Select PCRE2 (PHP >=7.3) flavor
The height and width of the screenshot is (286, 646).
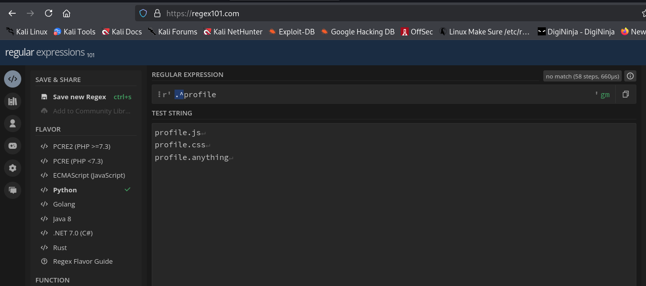point(81,146)
